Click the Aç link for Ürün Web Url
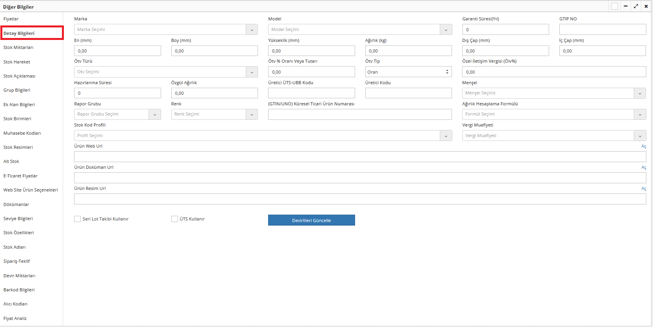This screenshot has height=327, width=653. [x=644, y=146]
